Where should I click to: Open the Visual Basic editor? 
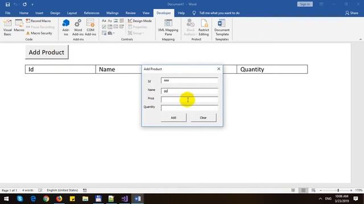7,28
